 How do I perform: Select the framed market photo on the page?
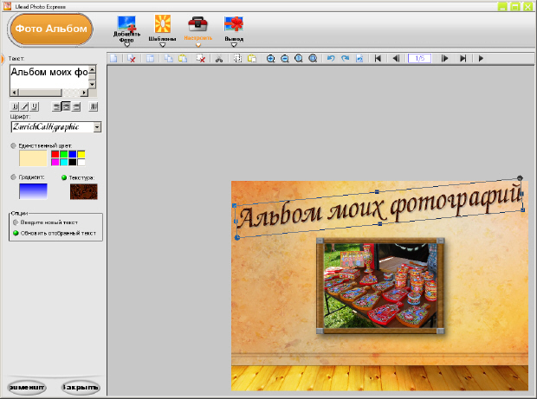[x=380, y=286]
